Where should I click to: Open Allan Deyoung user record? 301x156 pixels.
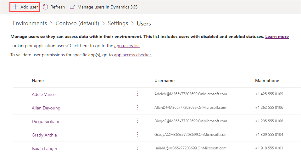(46, 108)
